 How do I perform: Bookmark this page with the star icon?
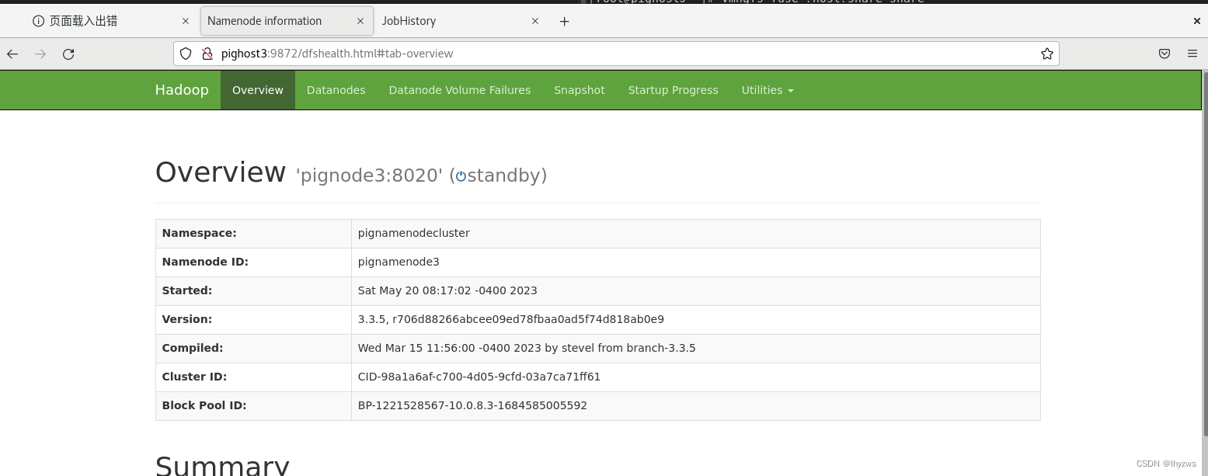[x=1046, y=54]
